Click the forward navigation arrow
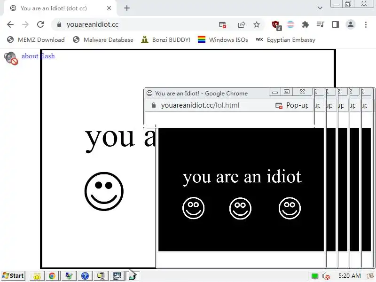376x282 pixels. click(25, 24)
